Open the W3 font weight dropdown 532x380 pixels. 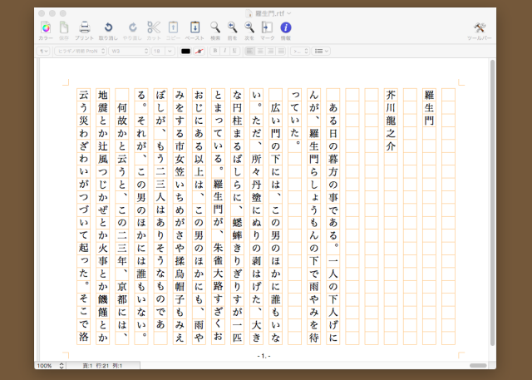point(130,52)
